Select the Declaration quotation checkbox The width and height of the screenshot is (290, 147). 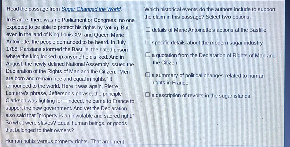point(148,56)
